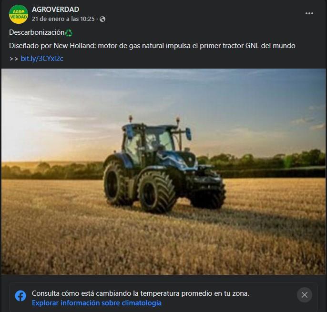Screen dimensions: 327x312
Task: Open the AGROVERDAD round profile logo
Action: pyautogui.click(x=18, y=14)
